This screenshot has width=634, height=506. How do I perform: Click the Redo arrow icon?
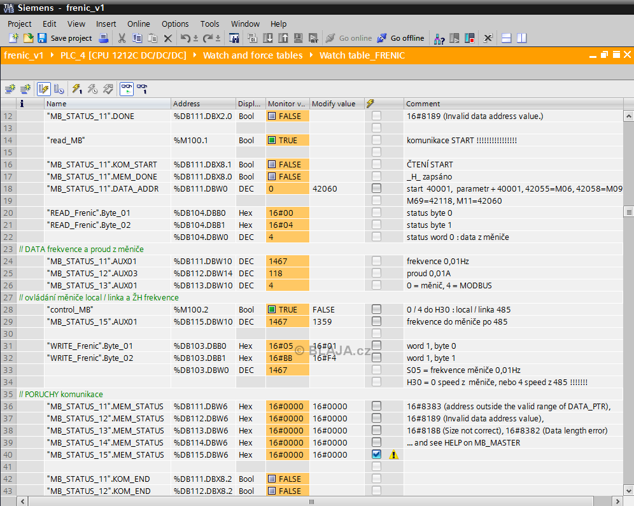[x=208, y=38]
